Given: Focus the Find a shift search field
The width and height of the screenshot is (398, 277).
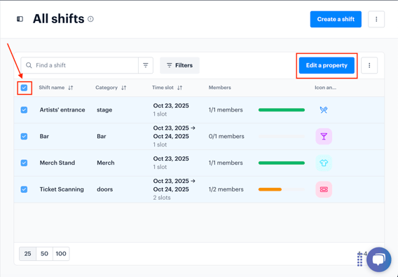Looking at the screenshot, I should pyautogui.click(x=79, y=65).
